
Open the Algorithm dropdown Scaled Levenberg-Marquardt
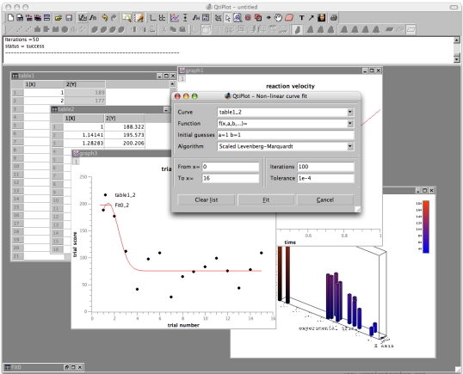350,146
